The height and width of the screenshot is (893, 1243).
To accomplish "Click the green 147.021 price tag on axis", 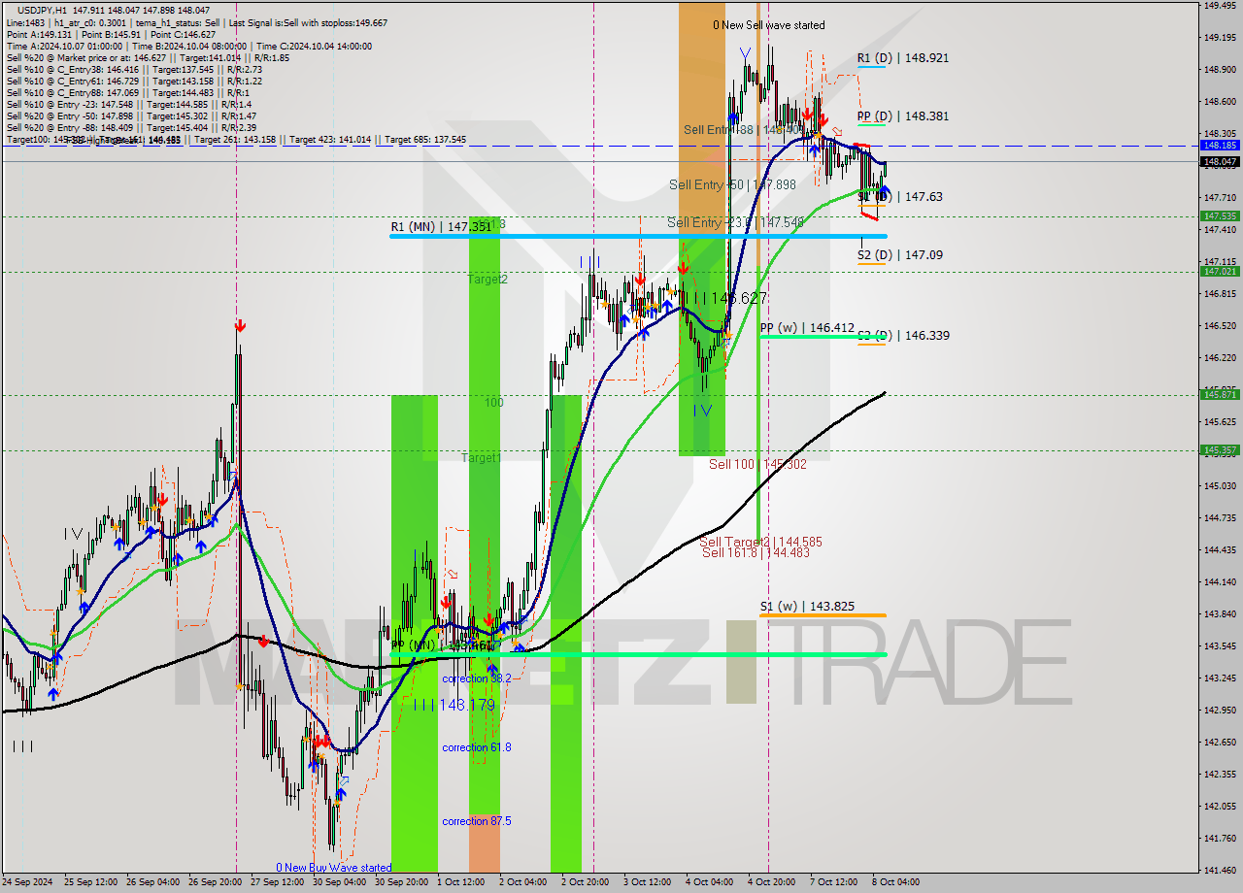I will pyautogui.click(x=1220, y=271).
